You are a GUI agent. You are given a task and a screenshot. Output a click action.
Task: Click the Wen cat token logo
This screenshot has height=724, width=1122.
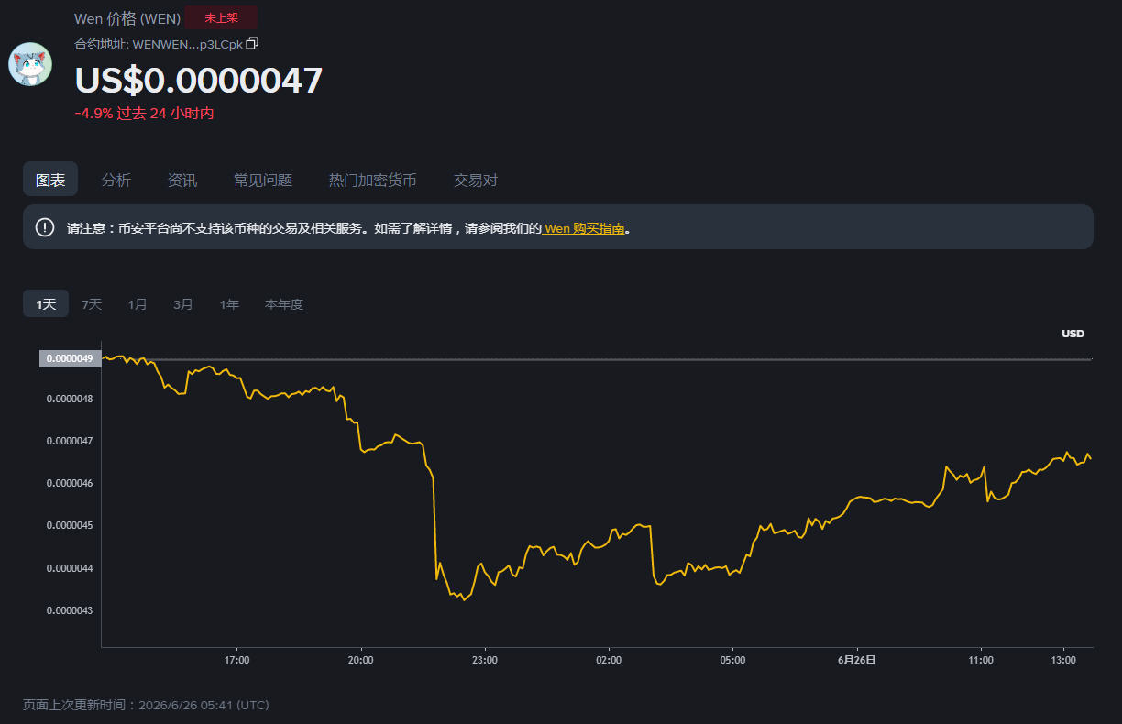click(x=30, y=64)
